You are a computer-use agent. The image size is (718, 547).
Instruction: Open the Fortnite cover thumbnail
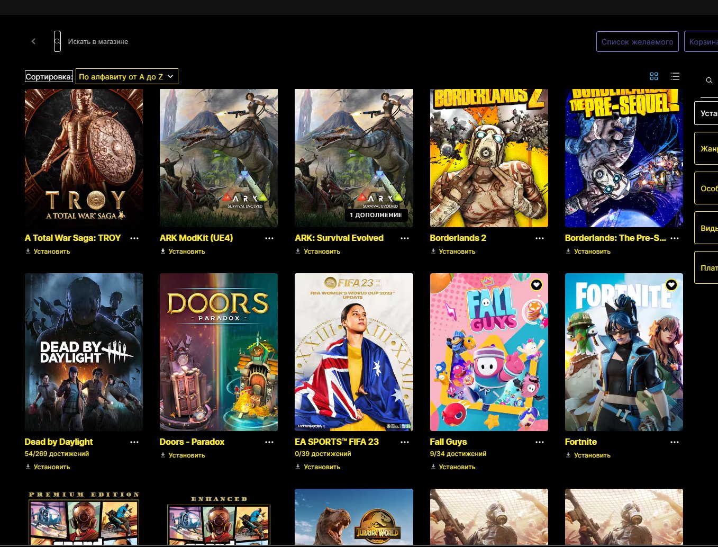point(624,352)
